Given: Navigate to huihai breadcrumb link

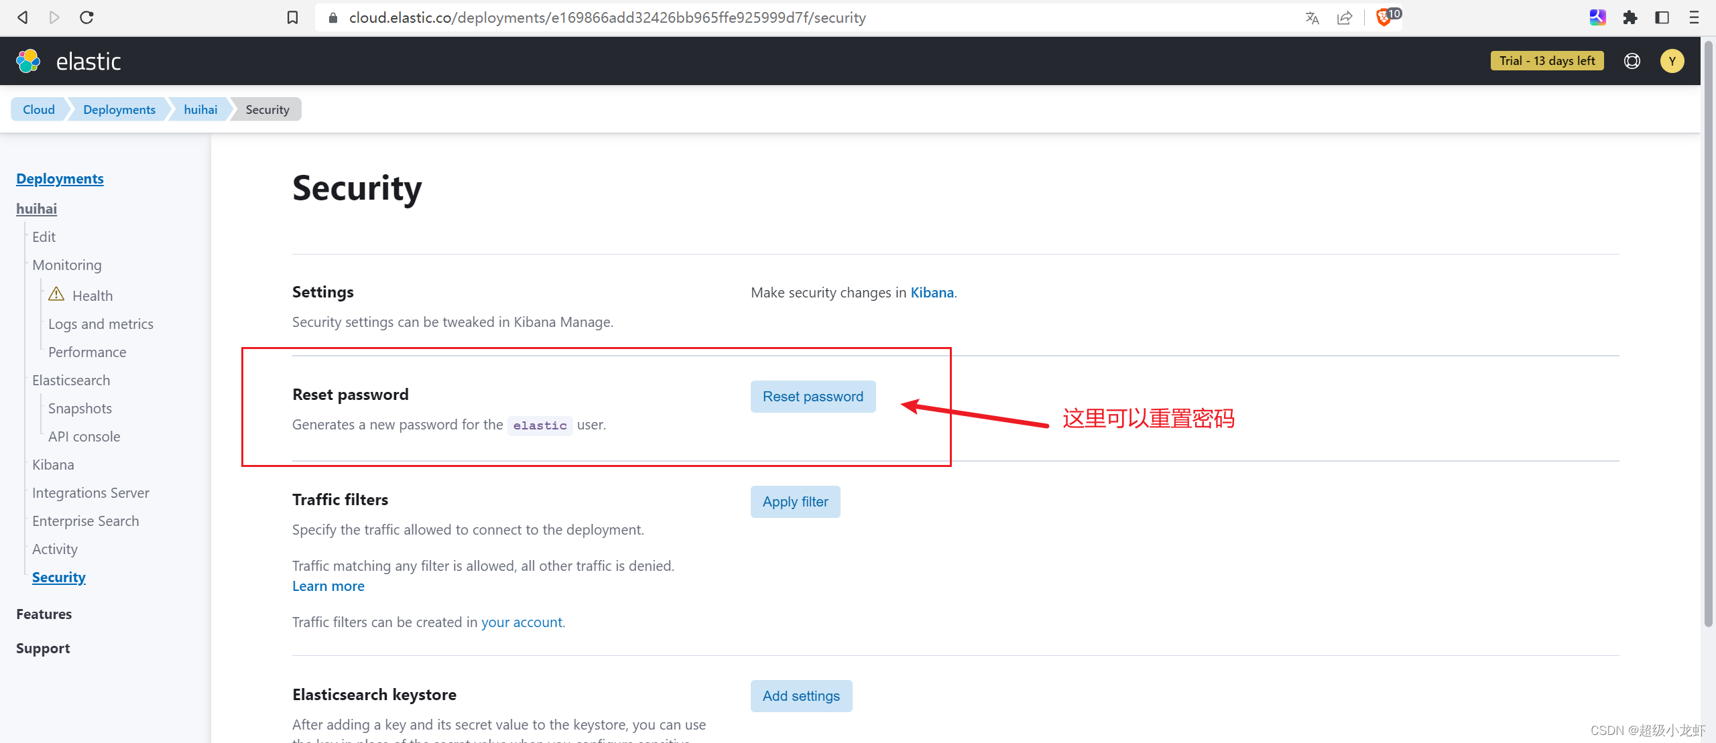Looking at the screenshot, I should pyautogui.click(x=200, y=109).
